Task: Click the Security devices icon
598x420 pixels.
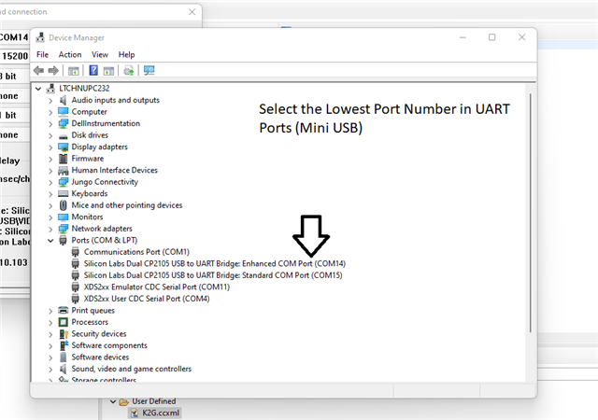Action: (64, 334)
